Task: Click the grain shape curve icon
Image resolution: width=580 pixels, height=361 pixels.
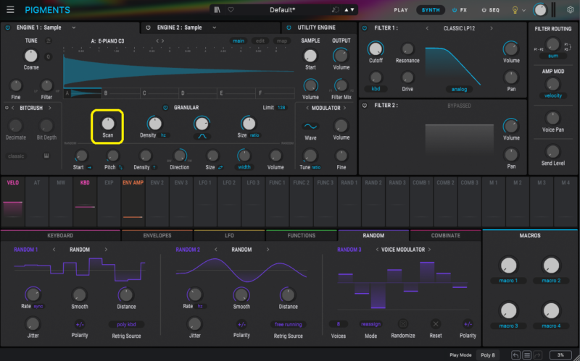Action: [x=202, y=136]
